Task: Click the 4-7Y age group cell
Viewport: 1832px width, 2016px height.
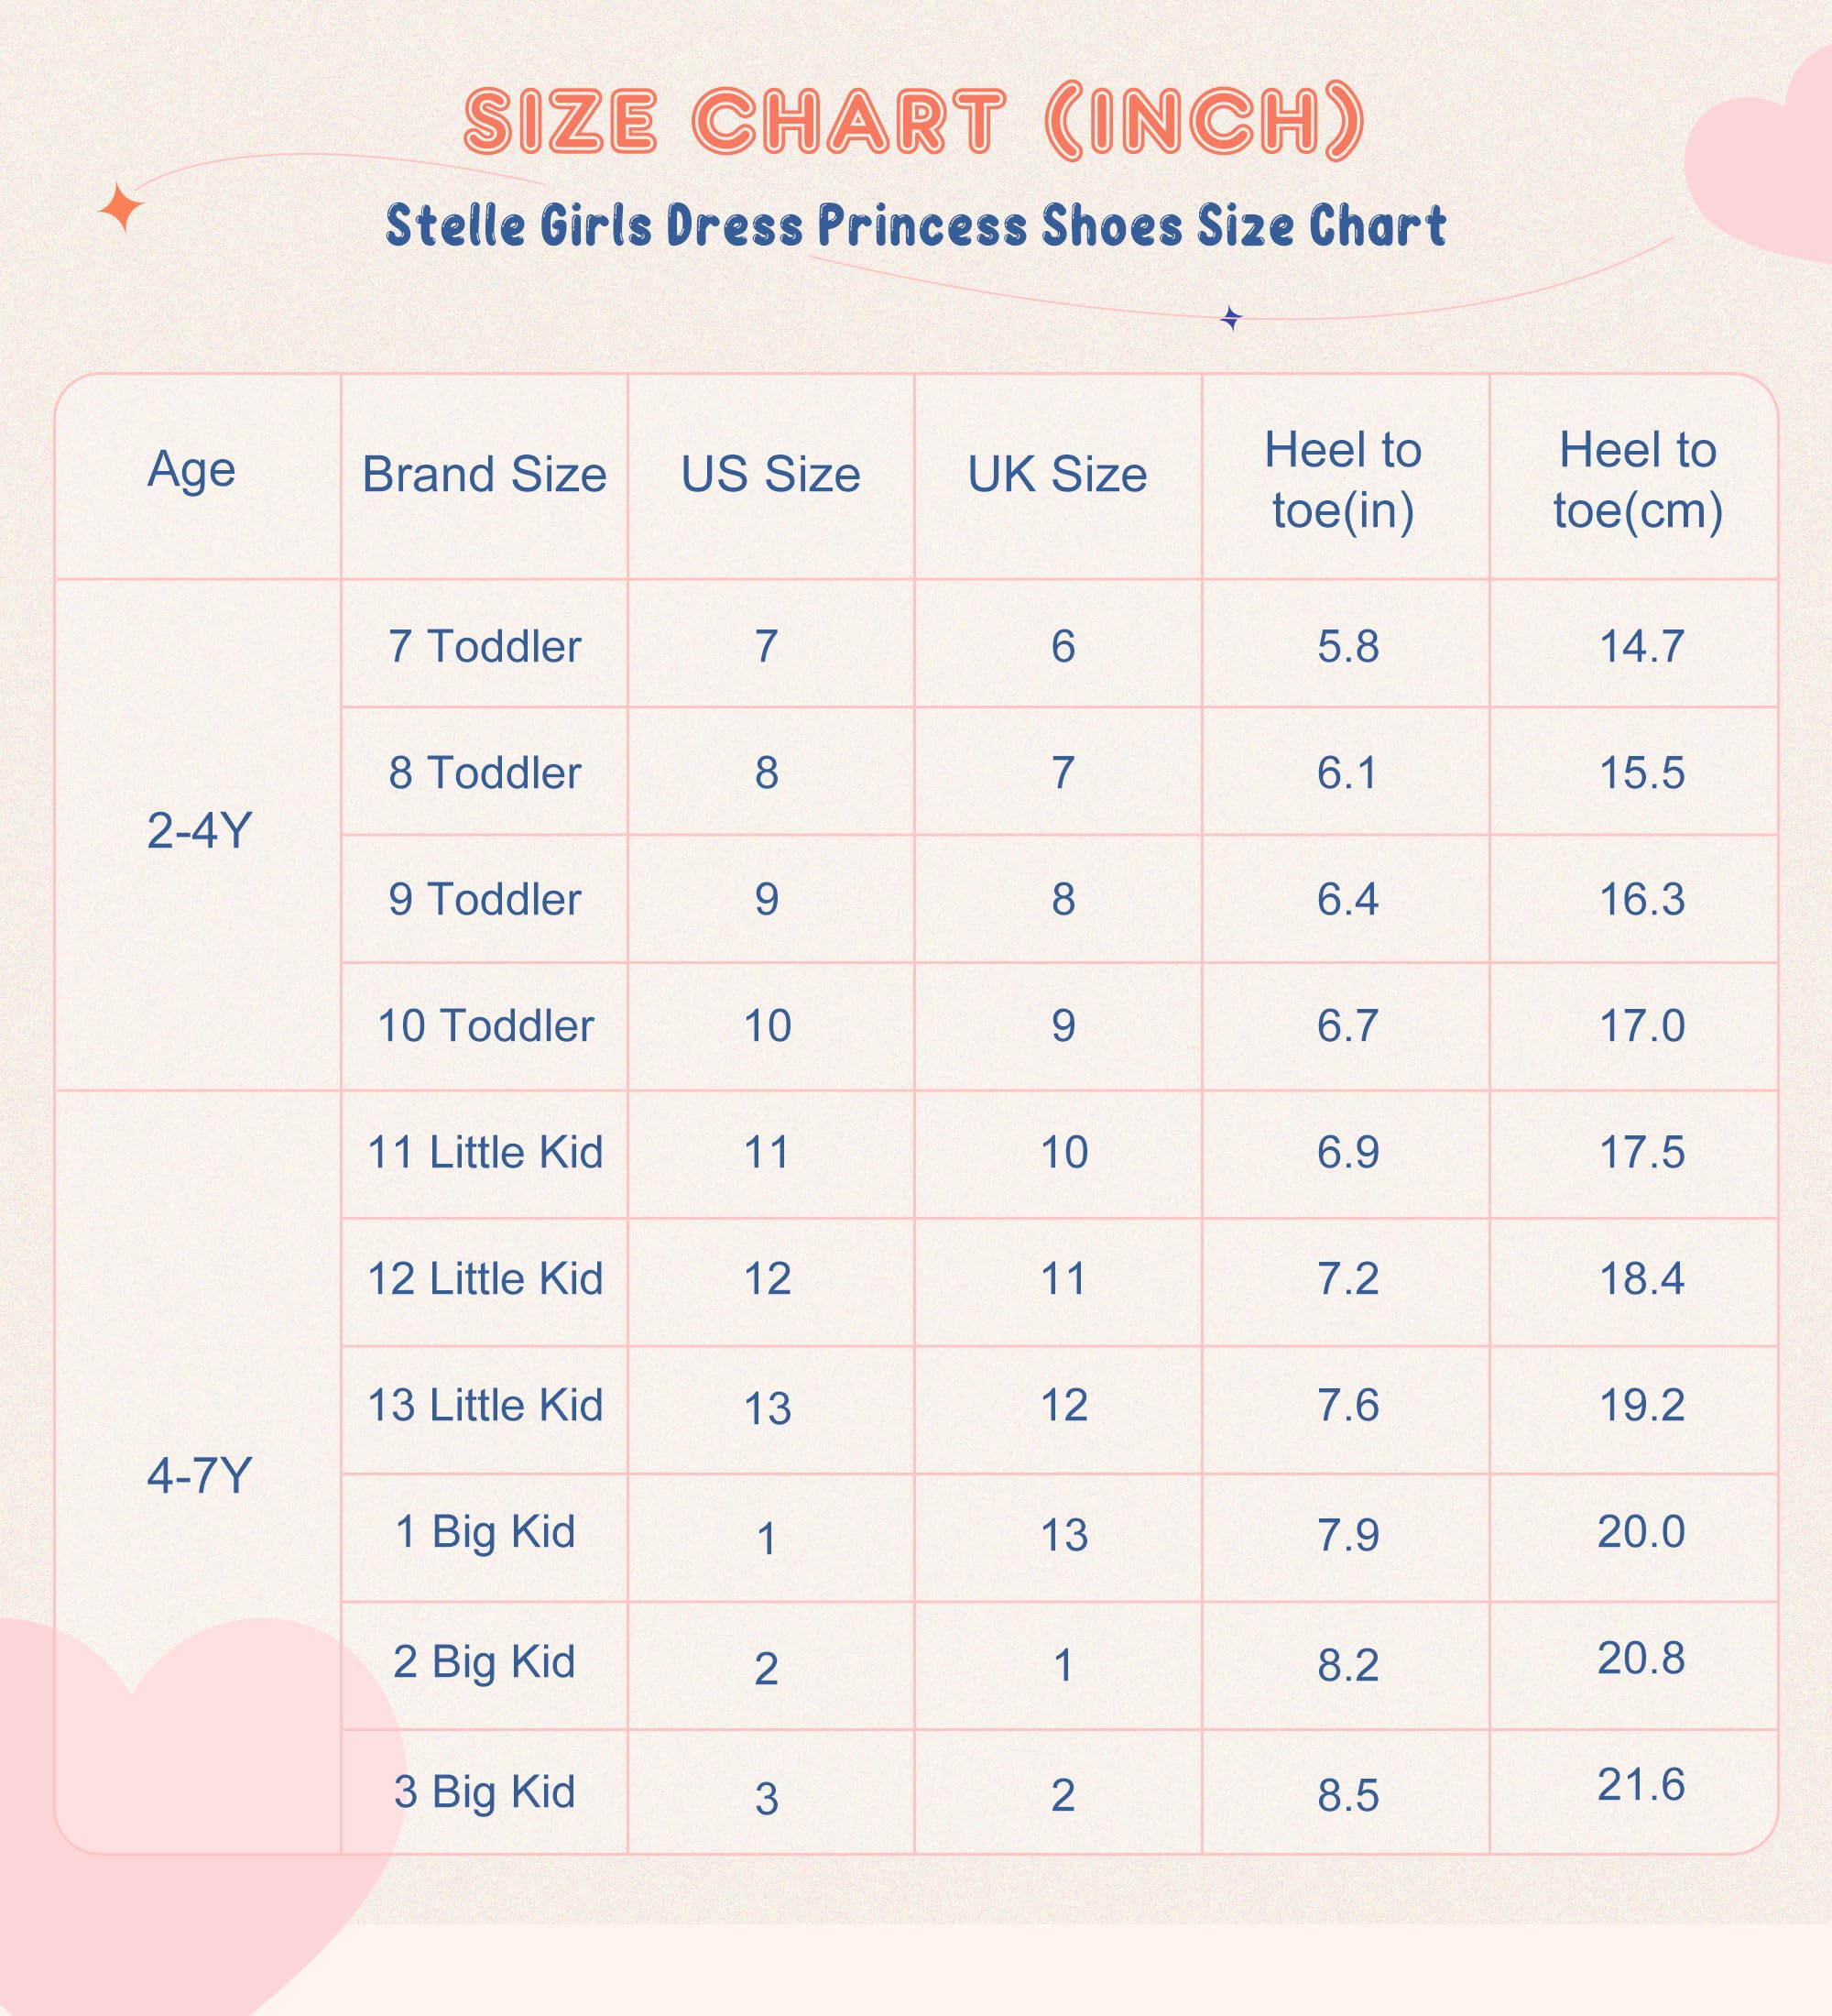Action: (x=199, y=1476)
